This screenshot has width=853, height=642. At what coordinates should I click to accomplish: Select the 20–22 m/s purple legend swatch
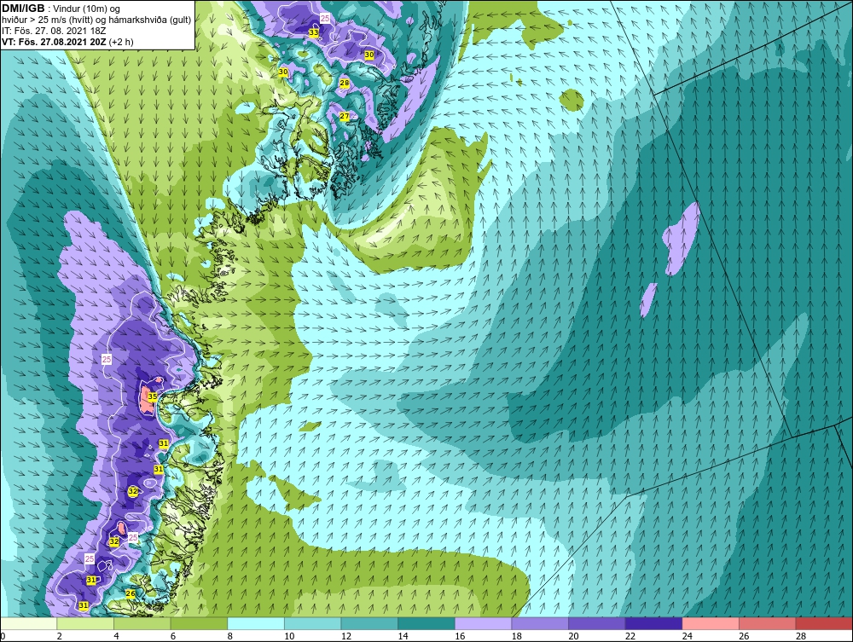pyautogui.click(x=597, y=623)
